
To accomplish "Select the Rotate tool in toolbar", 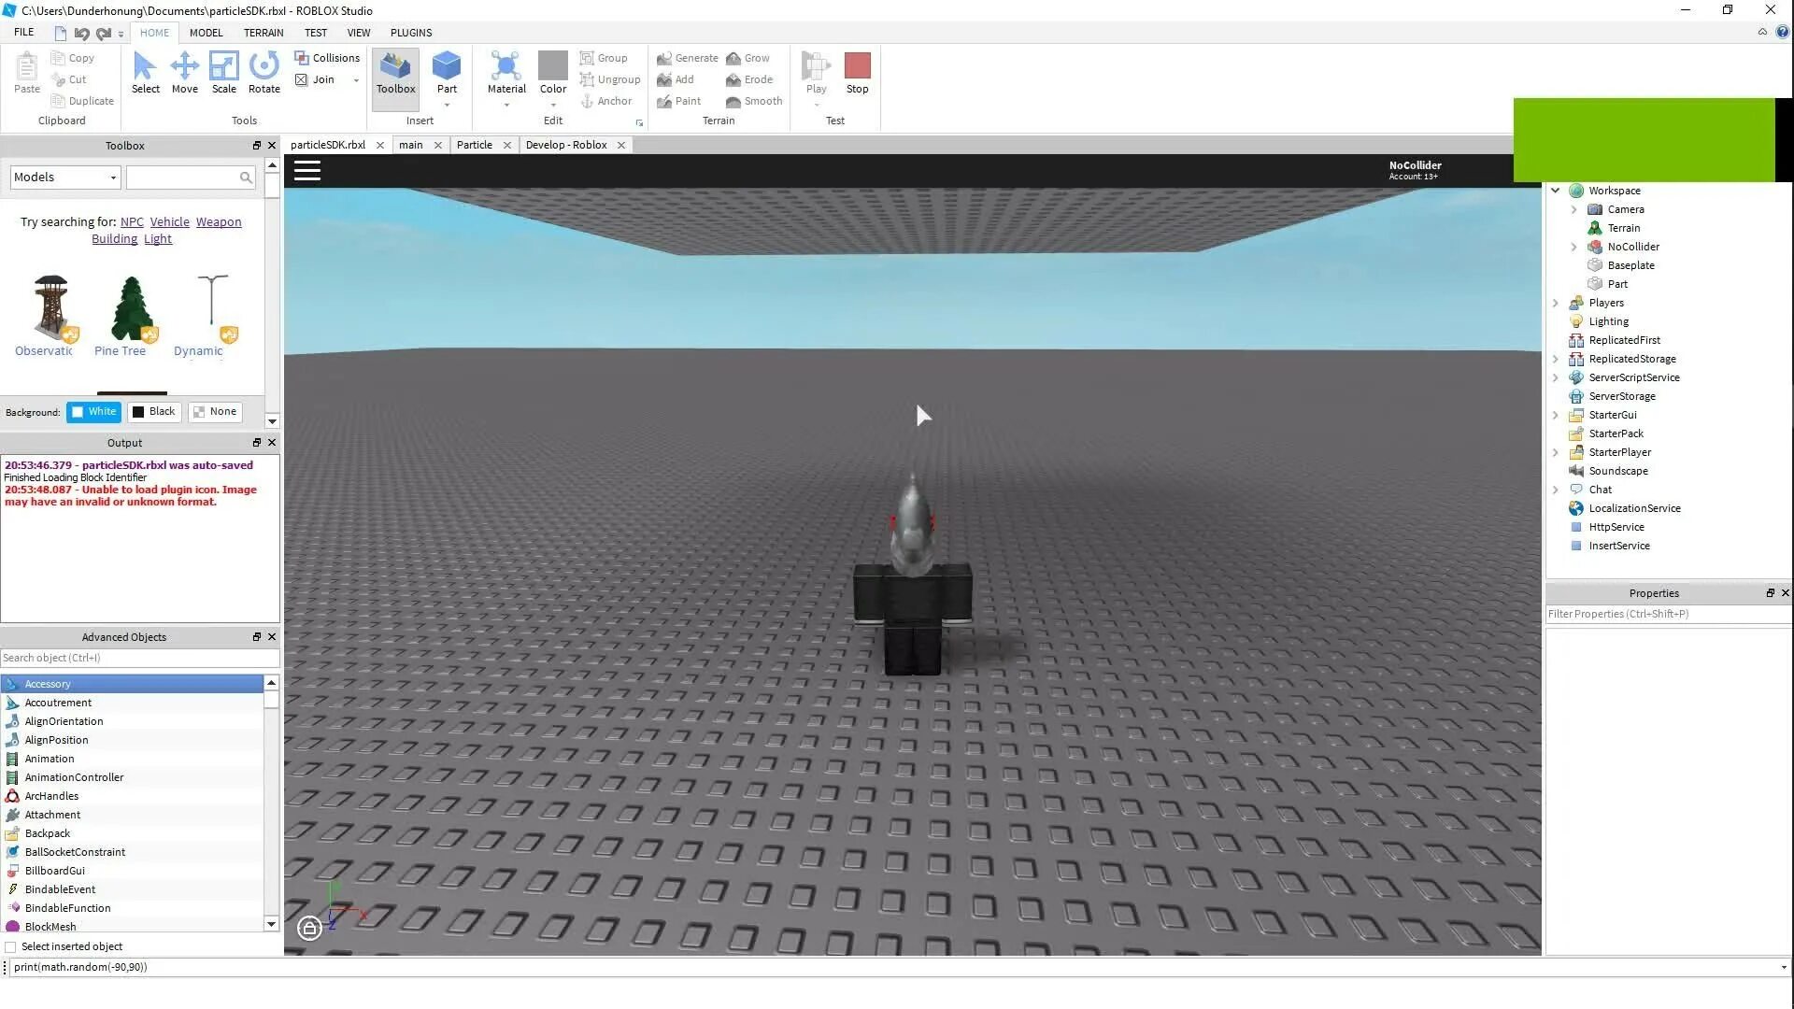I will click(263, 71).
